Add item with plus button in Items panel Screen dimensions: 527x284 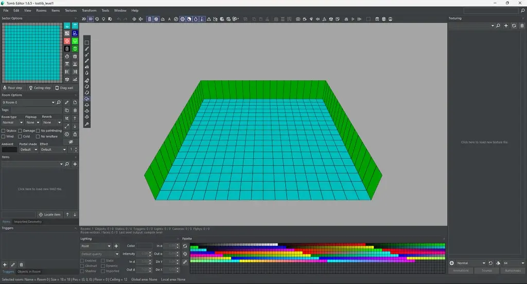click(x=75, y=164)
